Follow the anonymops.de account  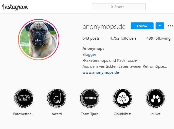coord(142,26)
